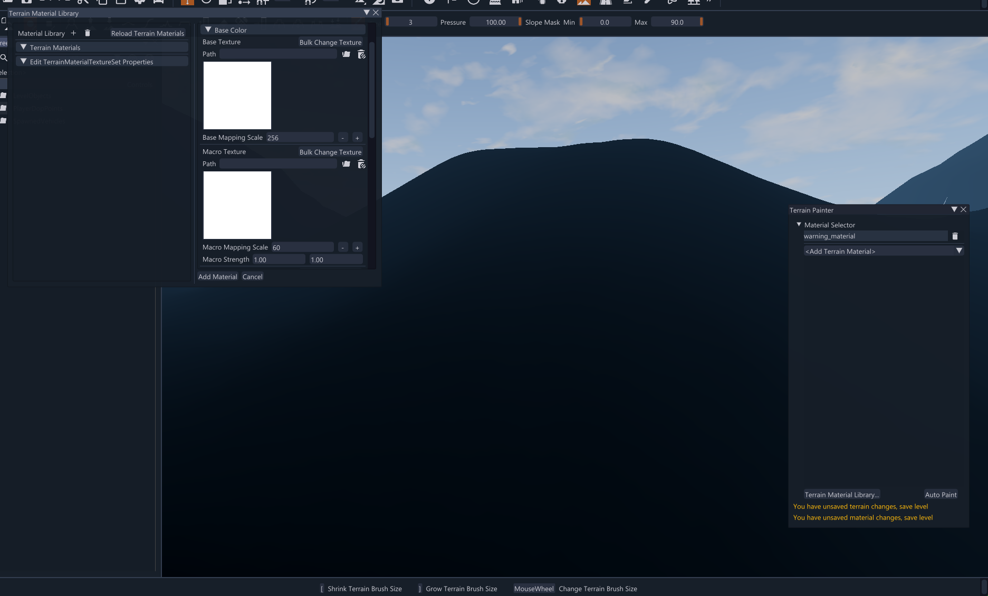Image resolution: width=988 pixels, height=596 pixels.
Task: Click the unsaved material changes warning
Action: tap(863, 517)
